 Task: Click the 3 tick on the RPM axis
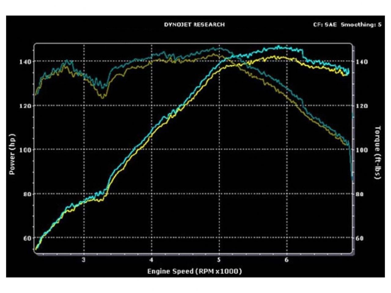pos(84,260)
